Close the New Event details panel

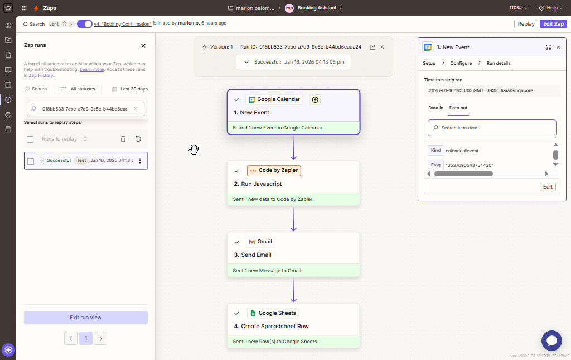[558, 47]
